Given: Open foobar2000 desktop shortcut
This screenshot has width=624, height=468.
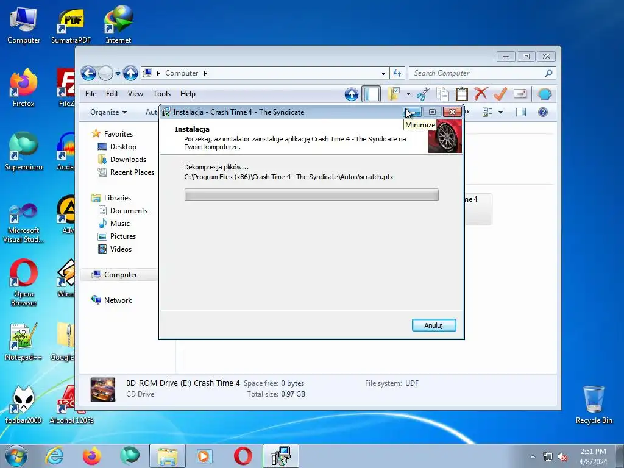Looking at the screenshot, I should tap(23, 405).
